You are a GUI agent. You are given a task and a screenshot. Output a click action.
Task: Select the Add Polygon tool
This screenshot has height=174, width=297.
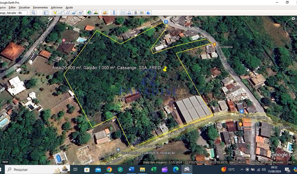point(61,13)
